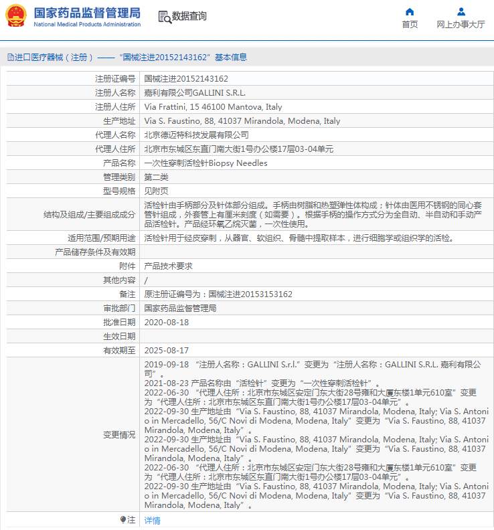Select expiry date 2025-08-17
The image size is (494, 530).
[167, 351]
